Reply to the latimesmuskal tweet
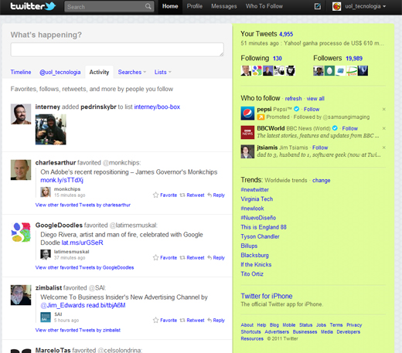 [216, 258]
